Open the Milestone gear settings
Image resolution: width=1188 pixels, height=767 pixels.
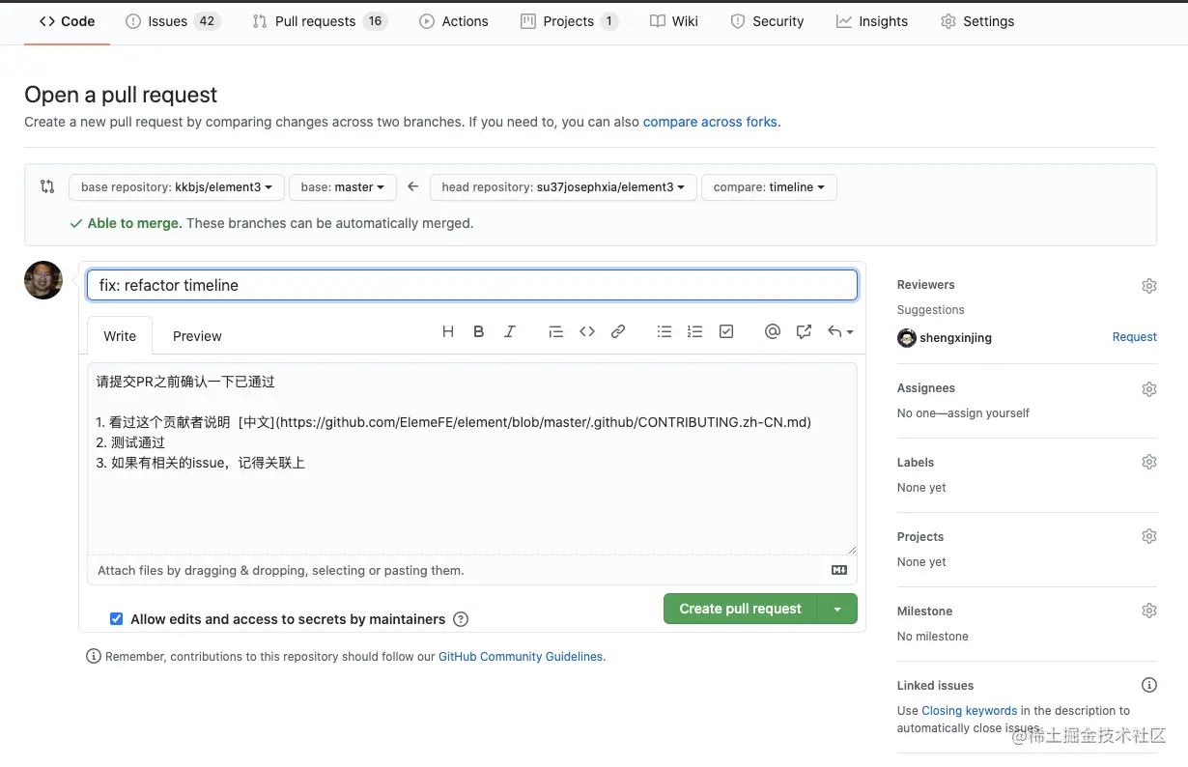point(1148,611)
